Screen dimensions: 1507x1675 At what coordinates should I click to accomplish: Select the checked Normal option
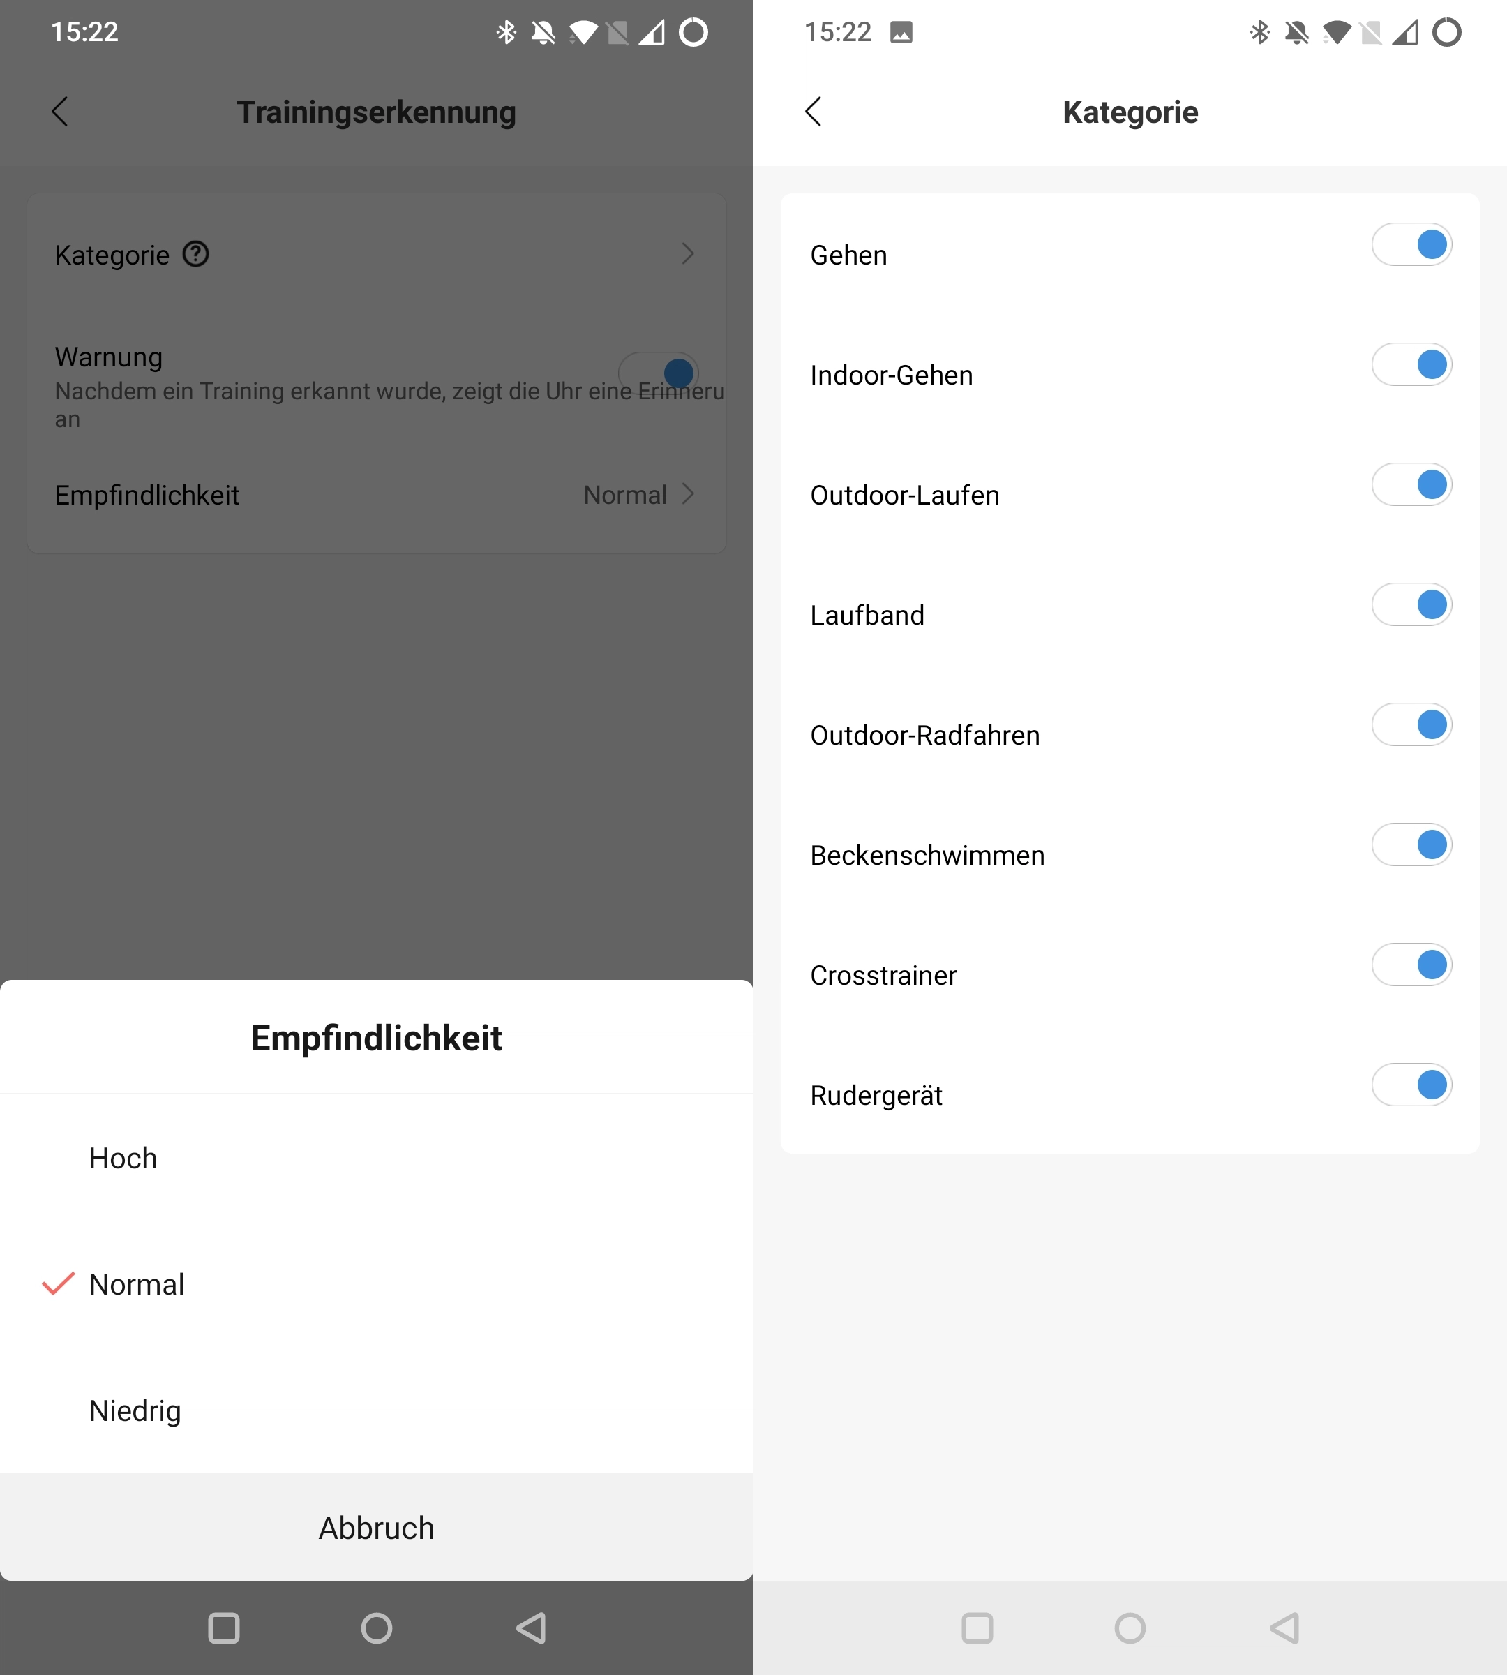point(377,1284)
